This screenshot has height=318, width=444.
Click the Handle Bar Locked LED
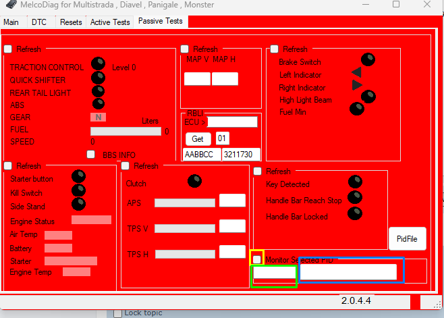point(355,213)
